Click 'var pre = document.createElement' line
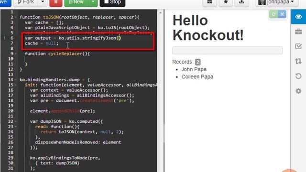Viewport: 306px width, 172px height. [x=82, y=101]
